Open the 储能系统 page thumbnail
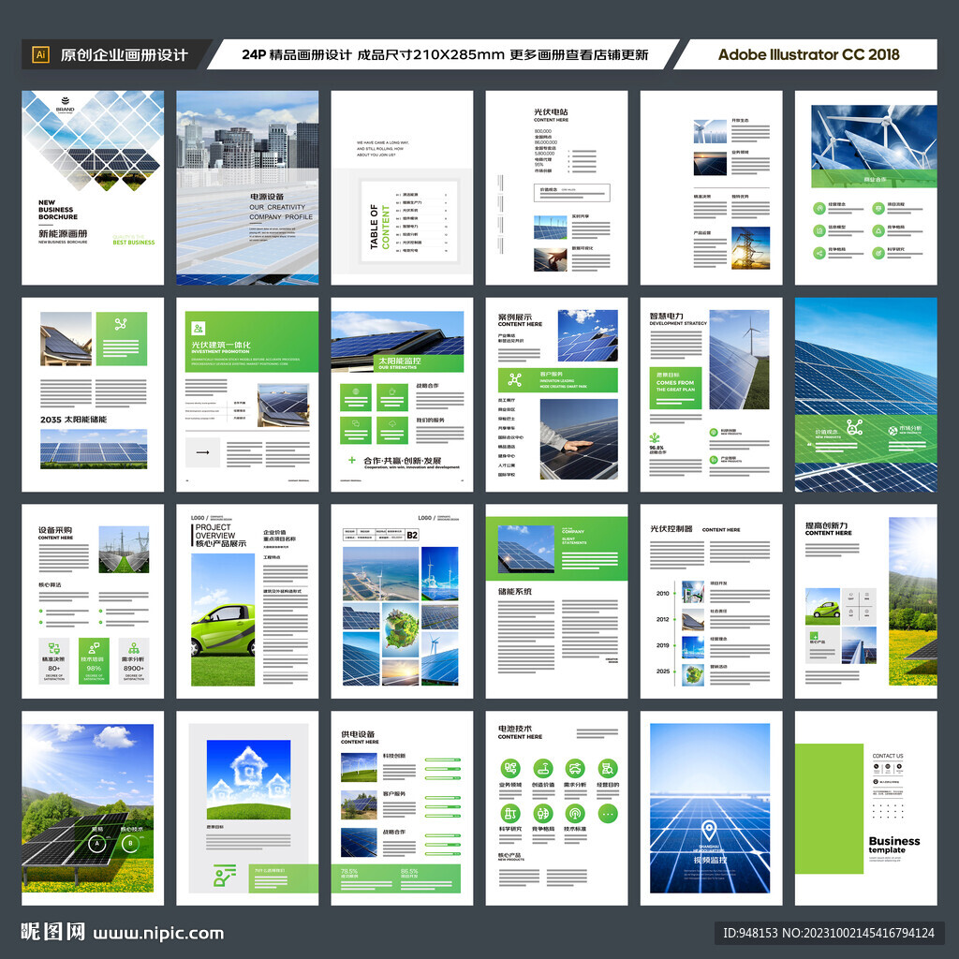Image resolution: width=959 pixels, height=959 pixels. pos(556,601)
